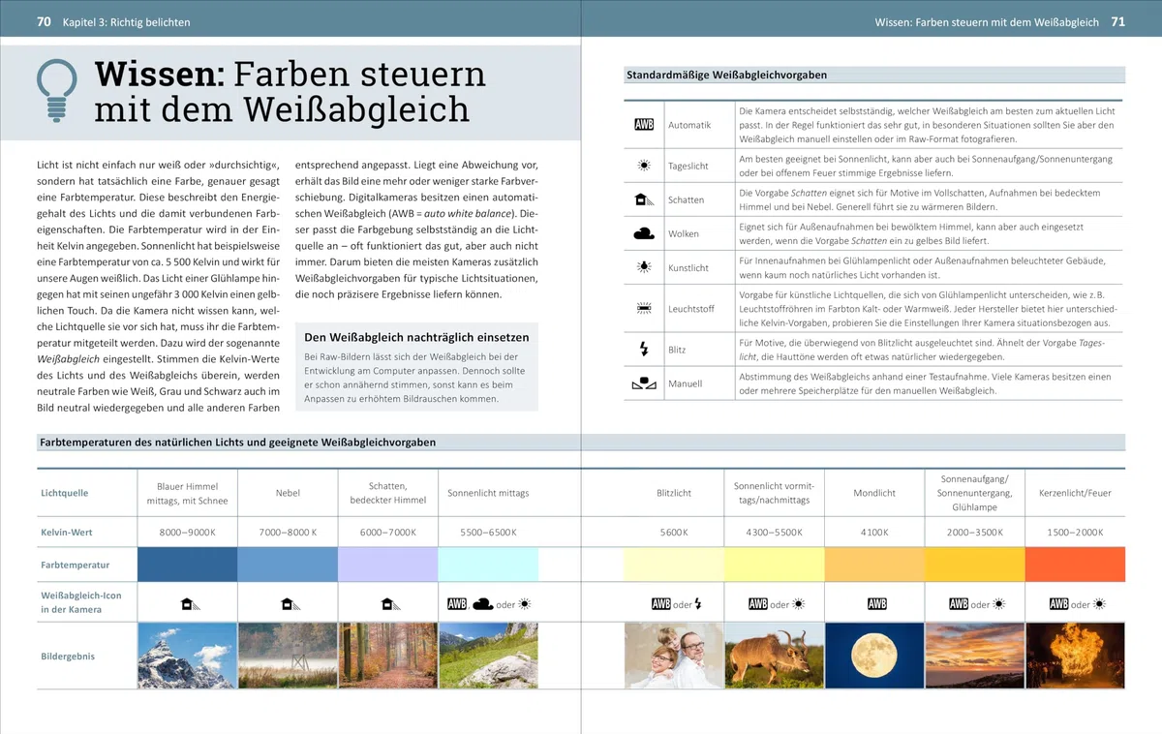1162x734 pixels.
Task: Click the sun icon in the Kerzenlicht/Feuer column
Action: click(x=1100, y=604)
